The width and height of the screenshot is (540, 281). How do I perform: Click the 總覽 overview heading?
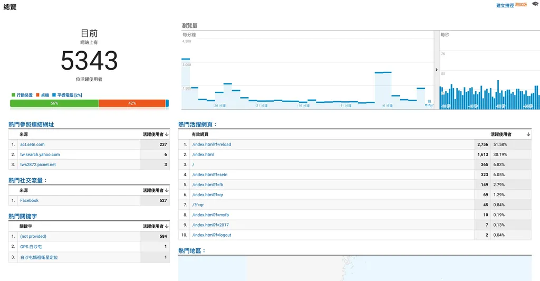click(x=10, y=7)
